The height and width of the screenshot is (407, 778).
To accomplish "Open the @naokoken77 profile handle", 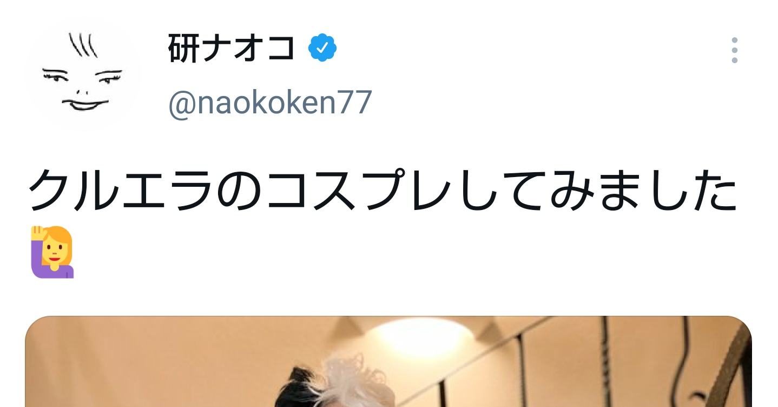I will tap(271, 103).
